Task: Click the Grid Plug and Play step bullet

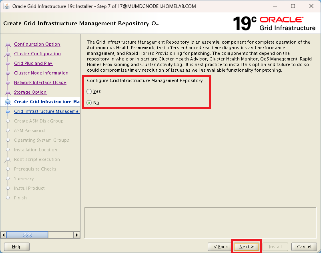Action: pos(7,64)
